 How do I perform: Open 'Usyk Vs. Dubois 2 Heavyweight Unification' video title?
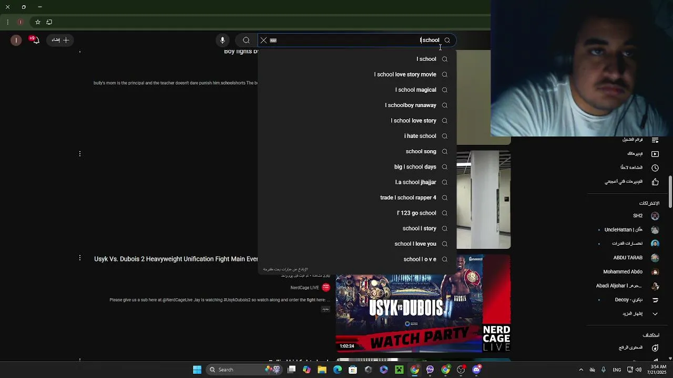(176, 259)
